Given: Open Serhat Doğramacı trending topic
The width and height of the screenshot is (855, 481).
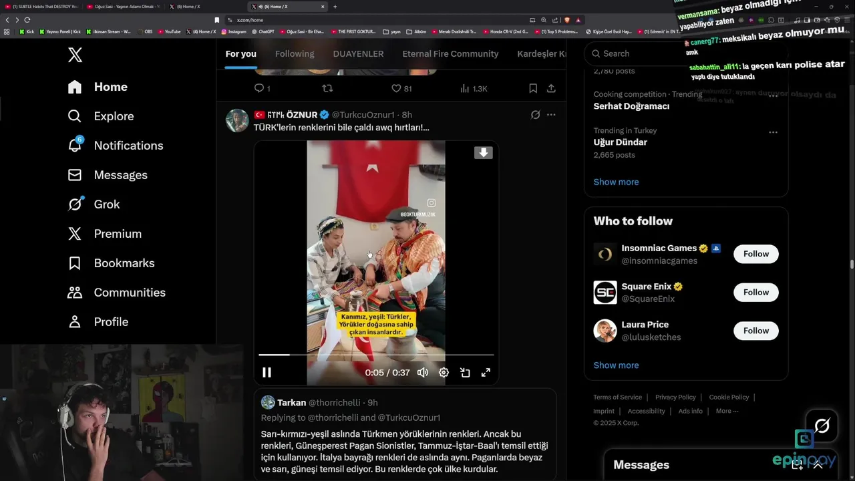Looking at the screenshot, I should pyautogui.click(x=631, y=106).
